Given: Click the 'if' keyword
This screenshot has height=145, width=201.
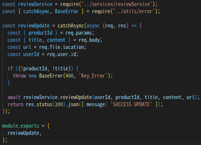Looking at the screenshot, I should 10,69.
